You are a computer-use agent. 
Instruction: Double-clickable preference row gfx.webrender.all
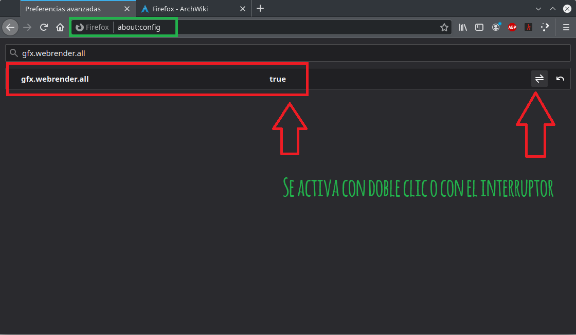coord(154,79)
